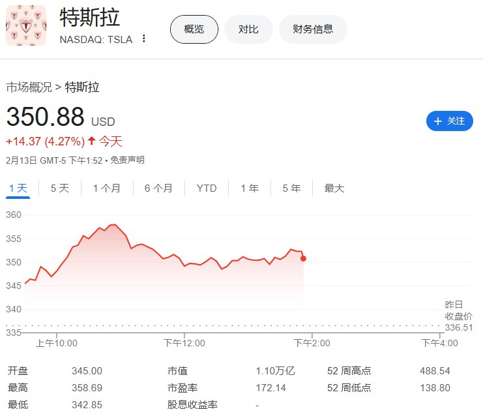Click the 开盘 value 345.00
This screenshot has width=483, height=418.
tap(87, 371)
